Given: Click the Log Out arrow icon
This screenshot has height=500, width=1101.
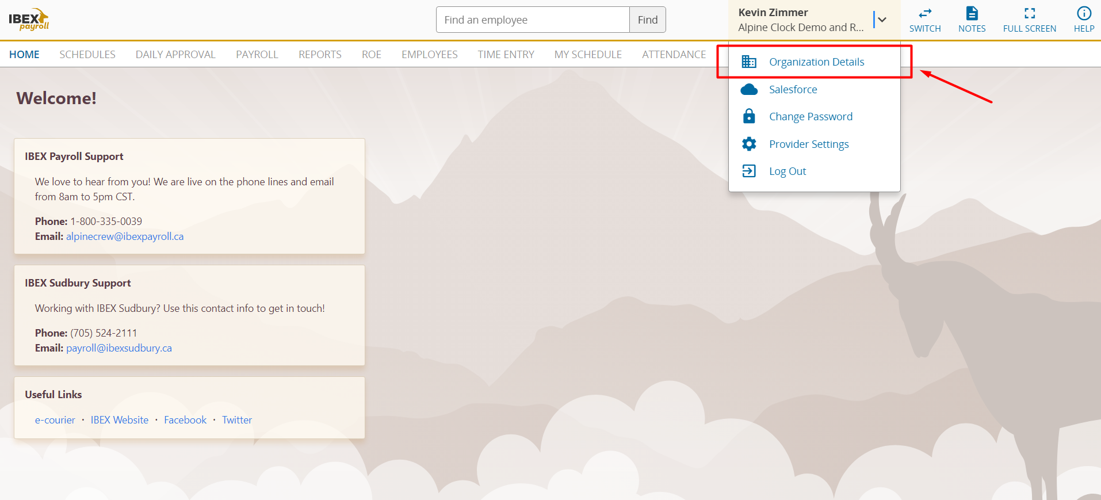Looking at the screenshot, I should click(x=749, y=171).
